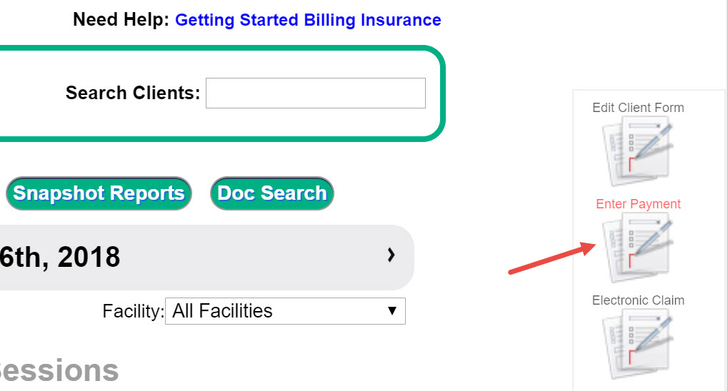Click the "Facility:" label text

point(133,312)
